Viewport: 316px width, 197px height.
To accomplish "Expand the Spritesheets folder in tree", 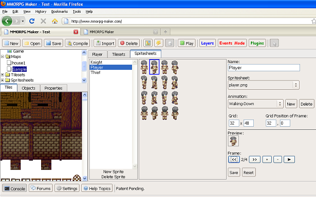I will pos(3,80).
